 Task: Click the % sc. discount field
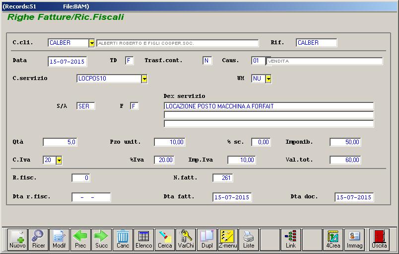[261, 142]
